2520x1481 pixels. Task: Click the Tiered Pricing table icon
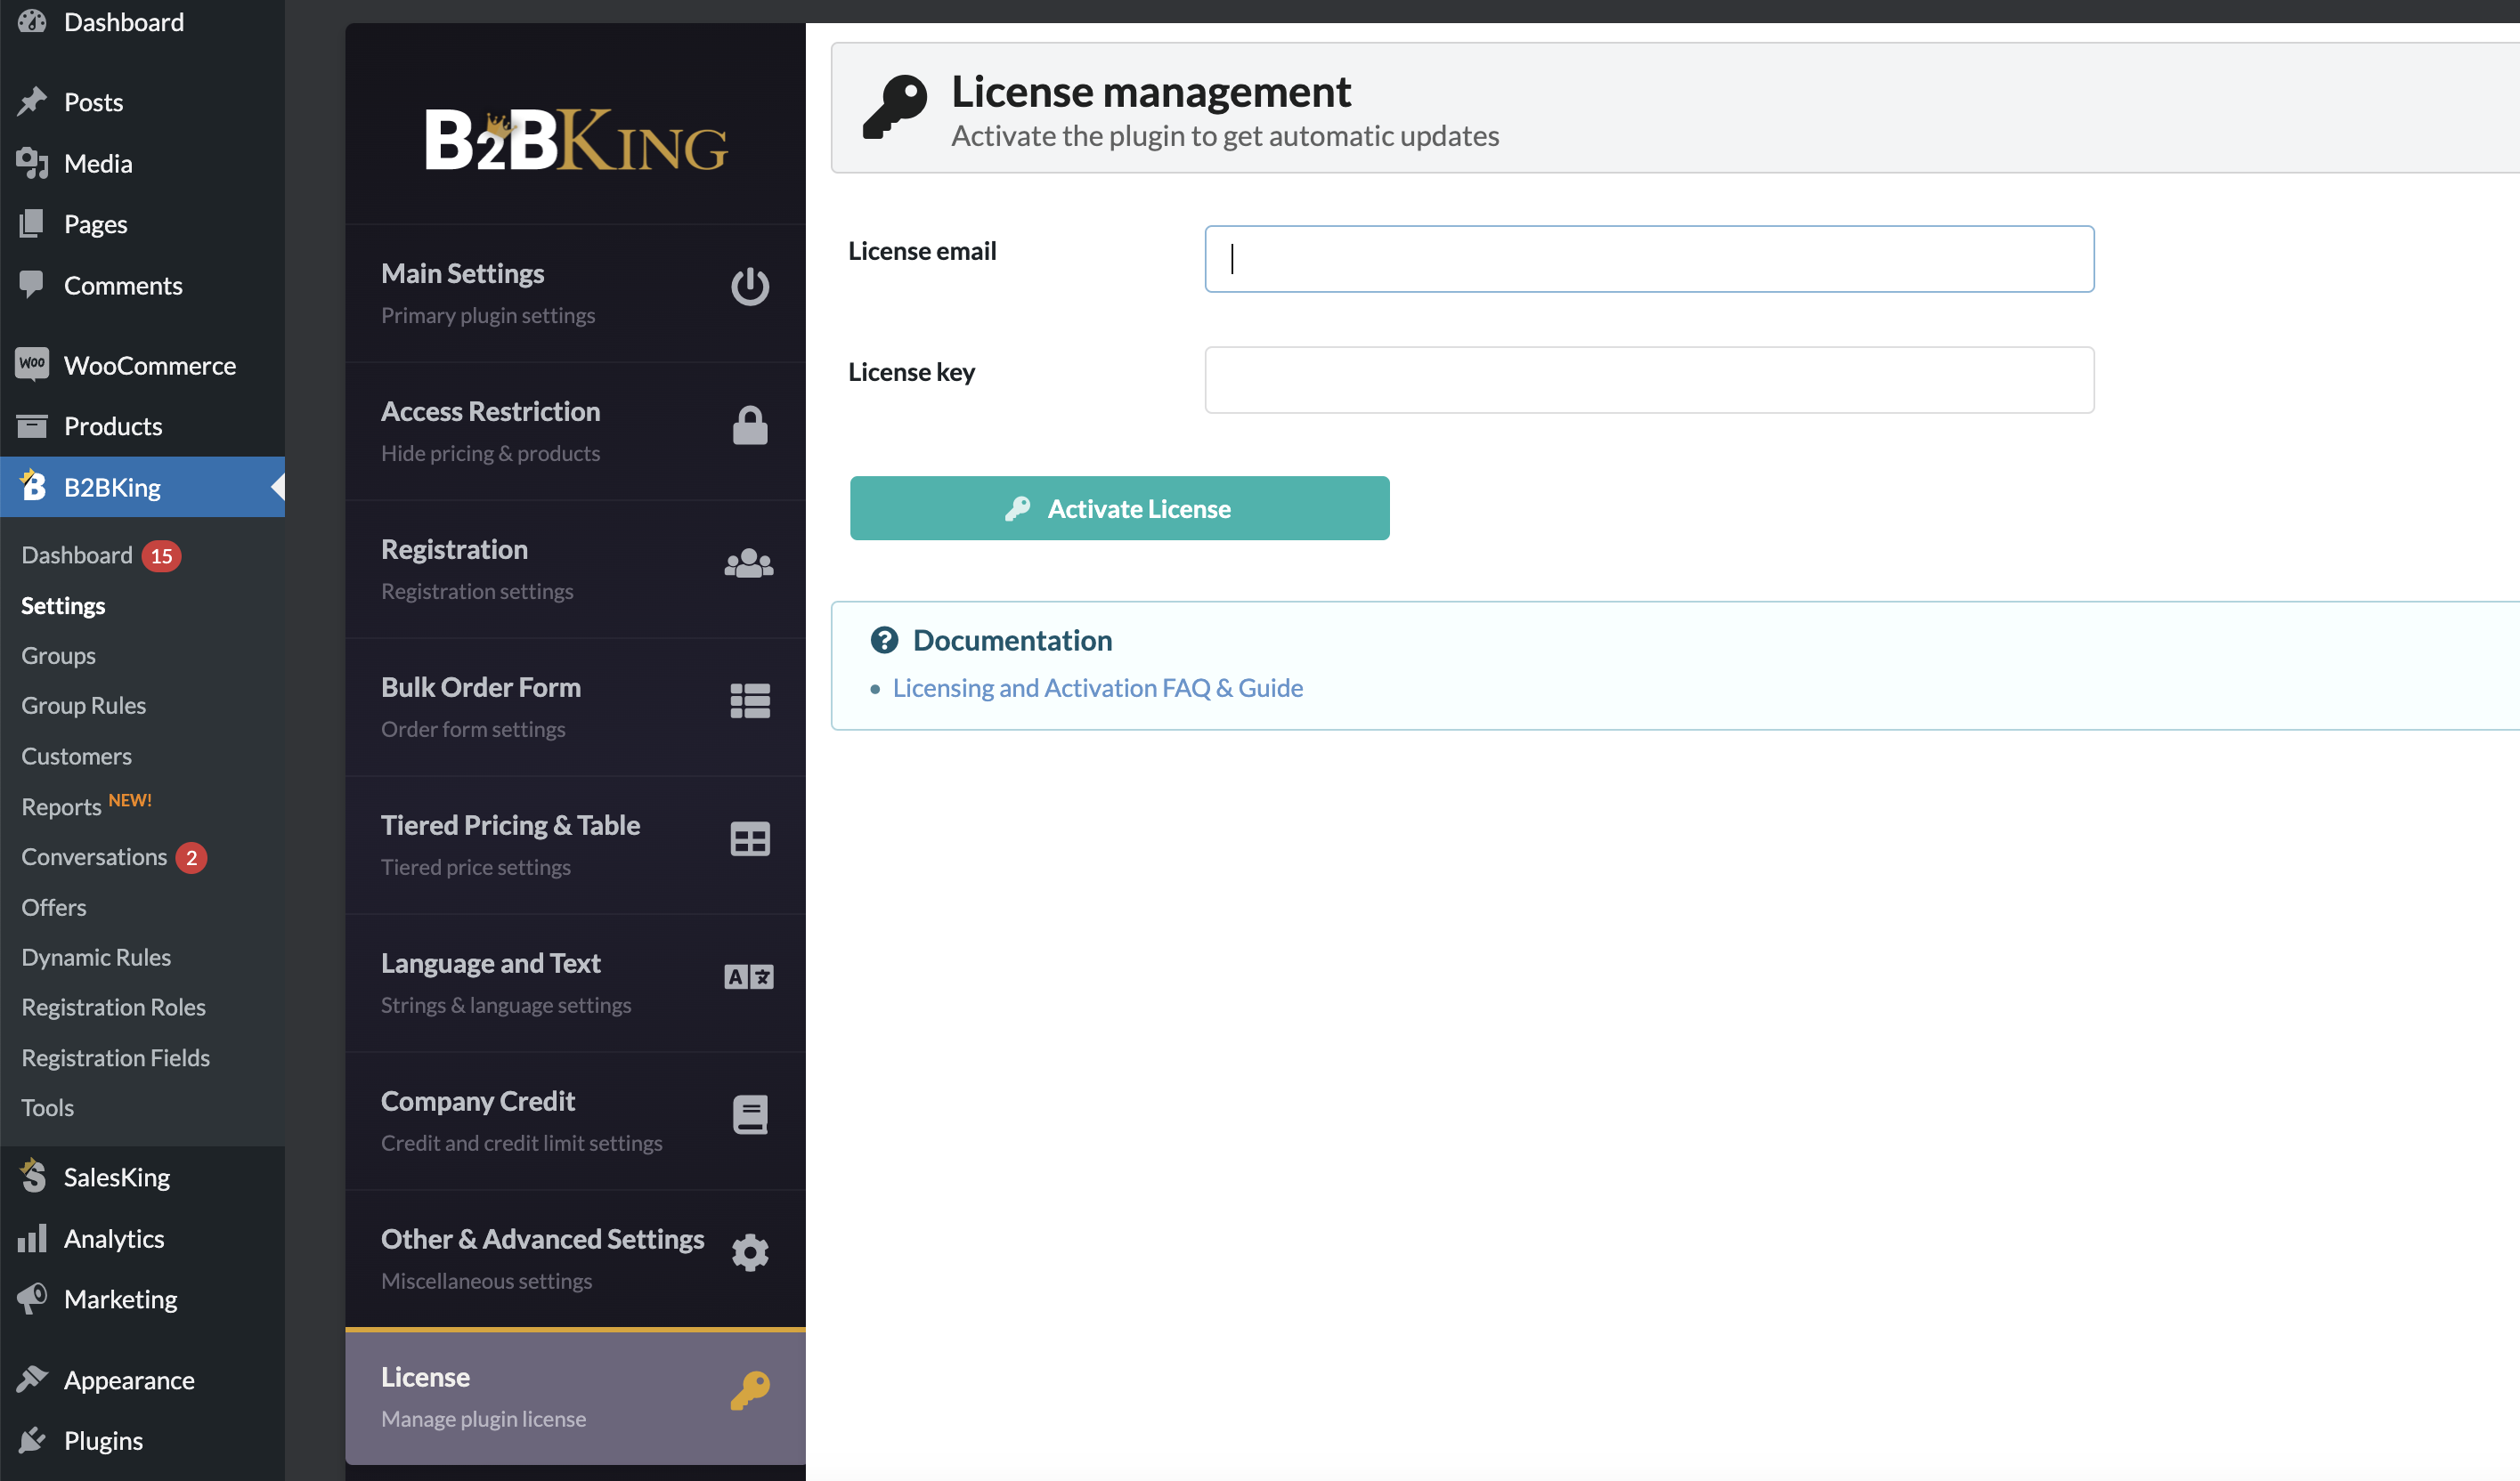point(749,839)
